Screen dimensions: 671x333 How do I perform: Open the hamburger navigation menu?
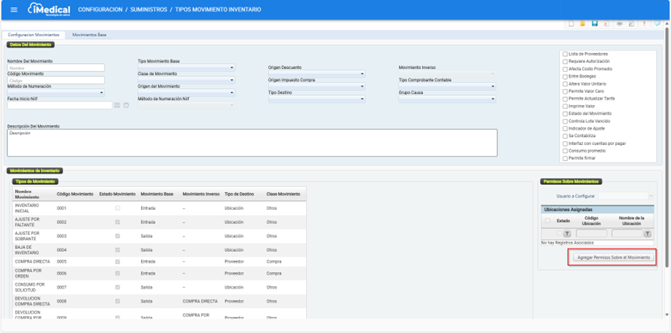(13, 9)
